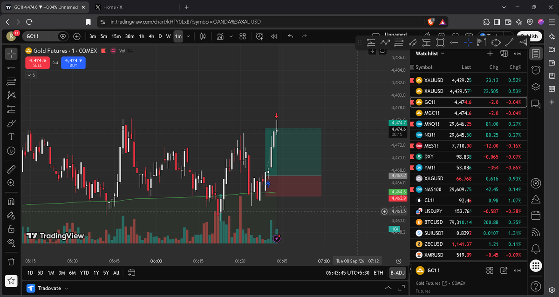Open the candlestick chart type menu
This screenshot has width=559, height=297.
pos(203,36)
